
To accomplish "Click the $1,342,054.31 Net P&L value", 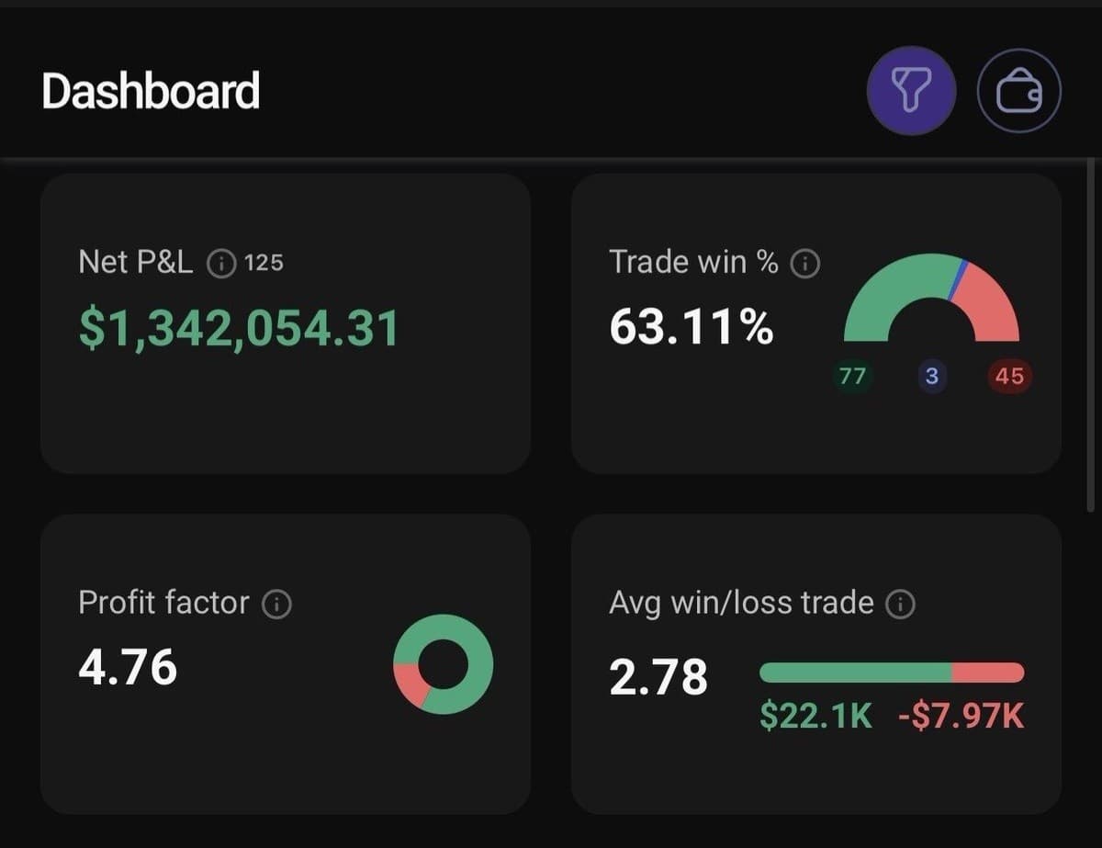I will point(239,328).
